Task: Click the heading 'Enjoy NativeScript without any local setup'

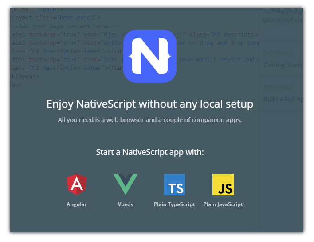Action: [x=150, y=104]
